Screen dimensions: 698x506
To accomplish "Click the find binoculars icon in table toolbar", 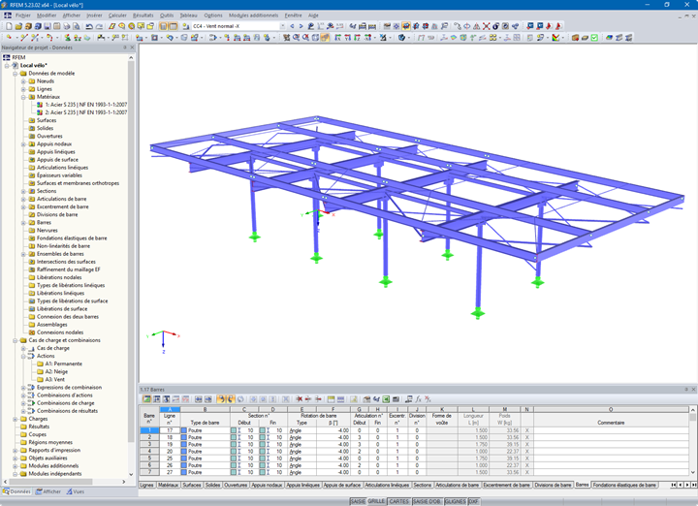I will [x=376, y=399].
